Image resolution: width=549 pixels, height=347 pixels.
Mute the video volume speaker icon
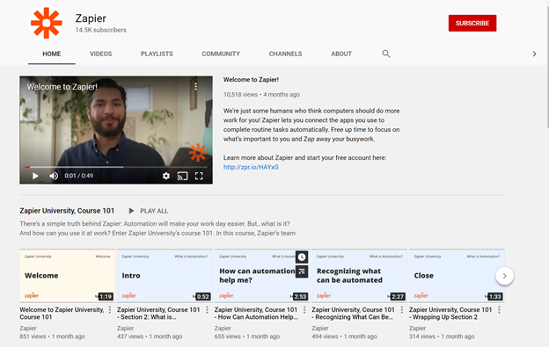tap(54, 176)
